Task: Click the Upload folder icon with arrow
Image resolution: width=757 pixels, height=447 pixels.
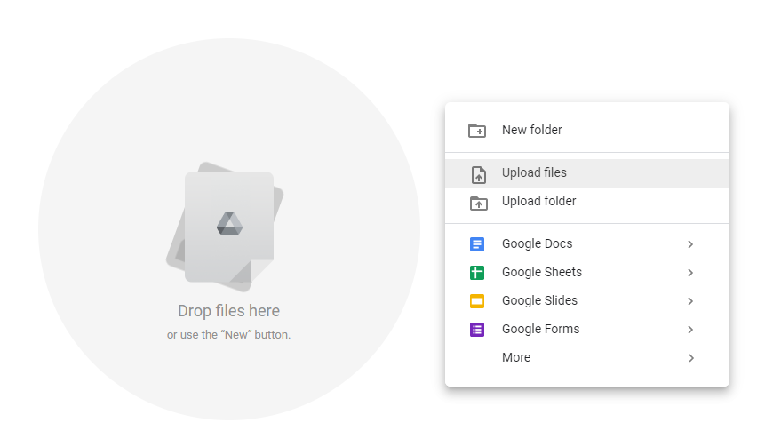Action: point(478,203)
